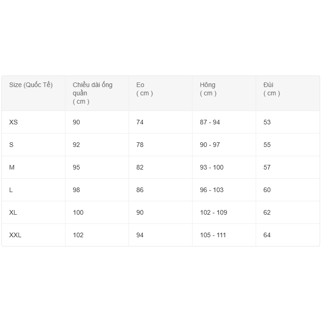Click the M size row label

point(12,168)
